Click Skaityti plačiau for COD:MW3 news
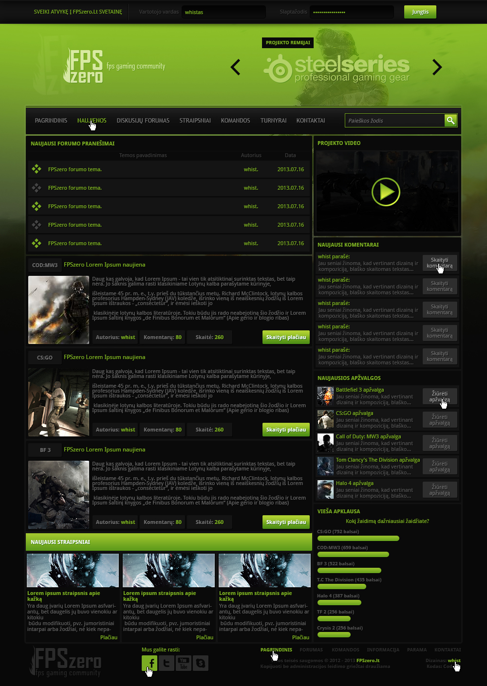 pyautogui.click(x=286, y=337)
